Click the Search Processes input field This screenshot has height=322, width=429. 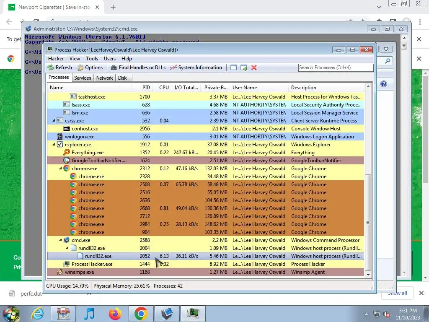[x=336, y=68]
